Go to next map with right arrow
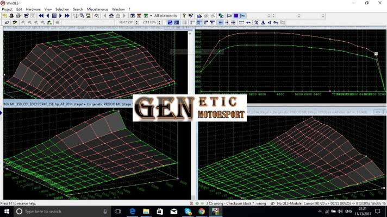 point(60,16)
